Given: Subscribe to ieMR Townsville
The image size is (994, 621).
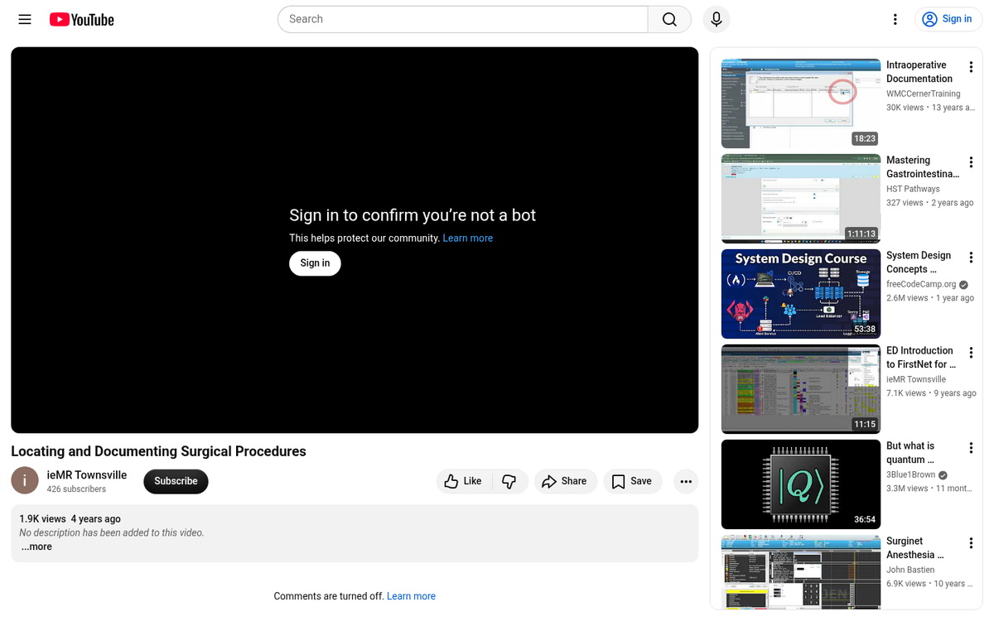Looking at the screenshot, I should tap(176, 481).
